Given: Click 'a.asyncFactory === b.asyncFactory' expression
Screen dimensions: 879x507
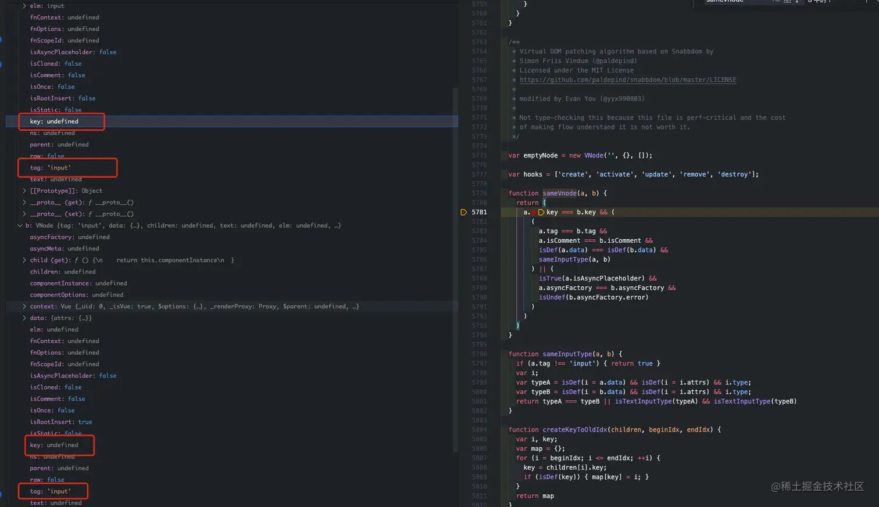Looking at the screenshot, I should click(601, 288).
